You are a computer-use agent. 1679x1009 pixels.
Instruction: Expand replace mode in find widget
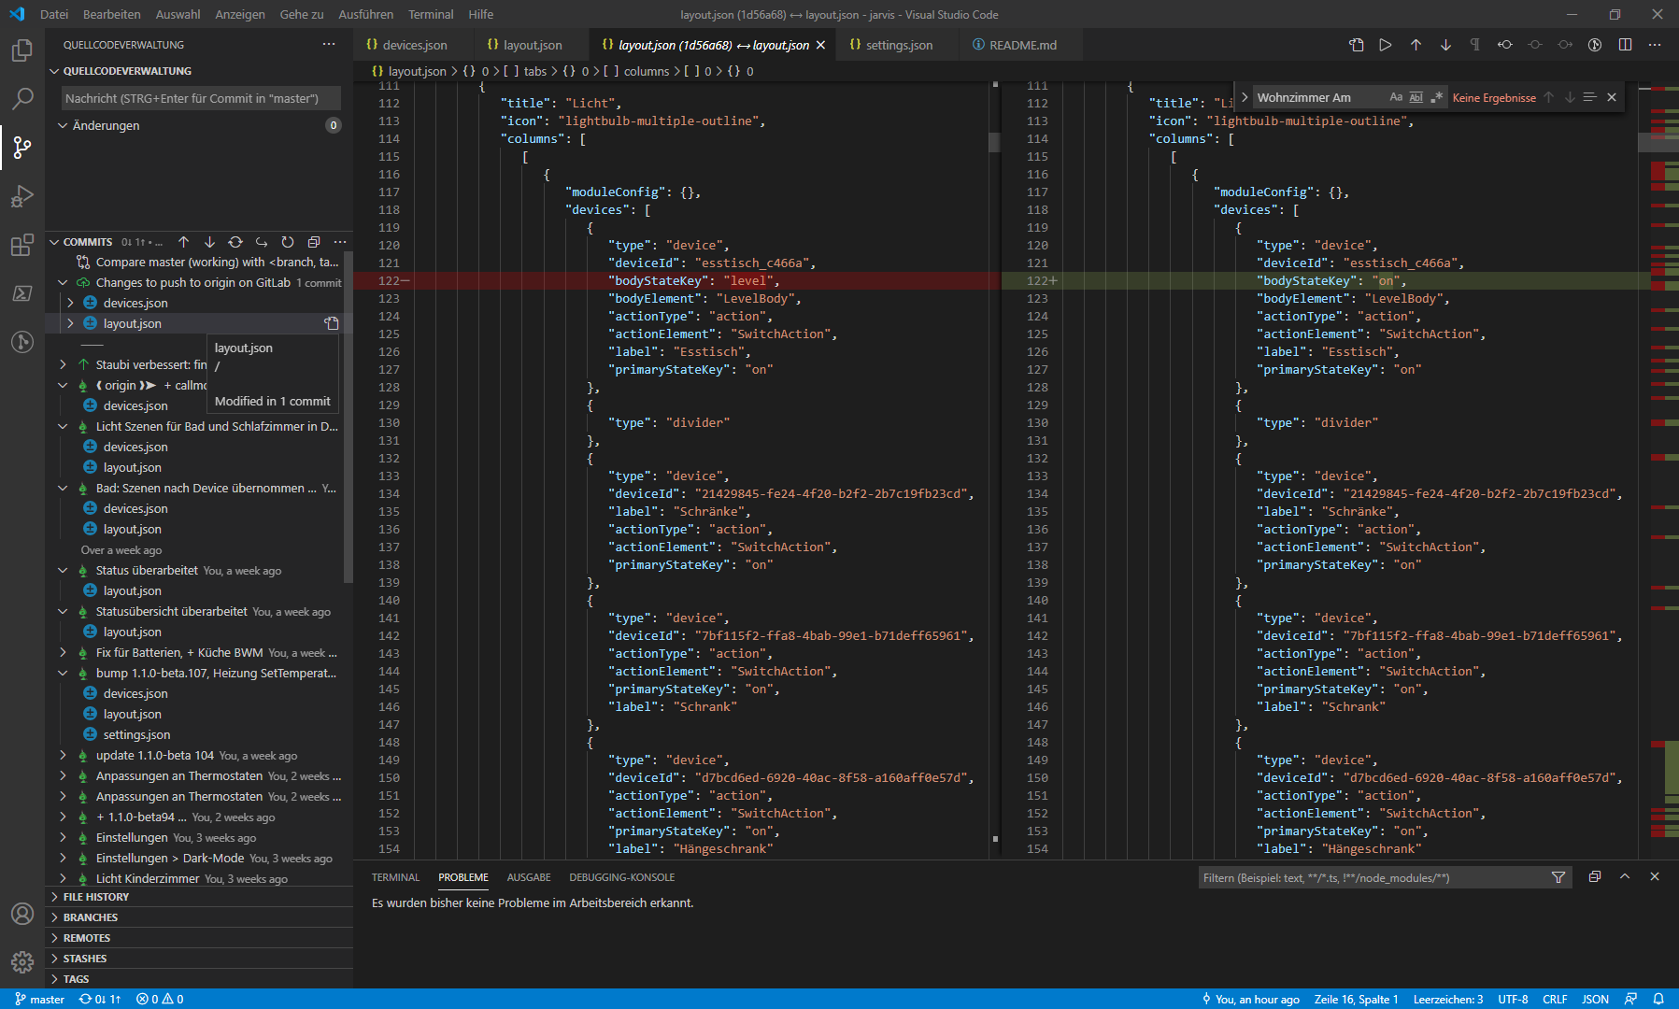tap(1245, 97)
